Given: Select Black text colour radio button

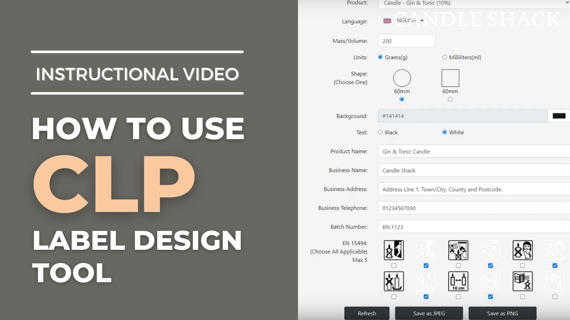Looking at the screenshot, I should pyautogui.click(x=380, y=132).
